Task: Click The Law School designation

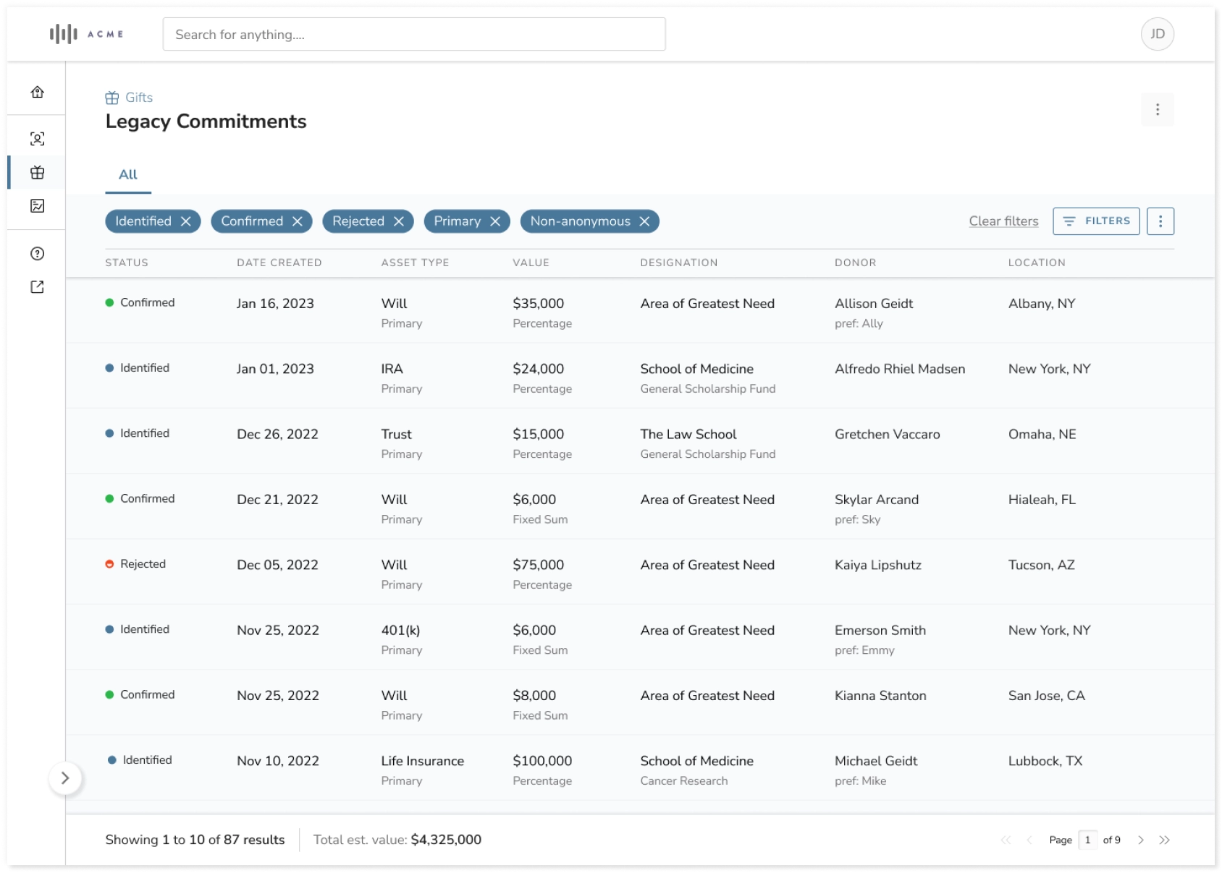Action: coord(688,434)
